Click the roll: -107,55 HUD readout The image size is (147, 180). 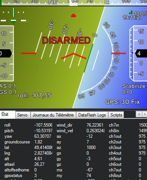pyautogui.click(x=34, y=96)
